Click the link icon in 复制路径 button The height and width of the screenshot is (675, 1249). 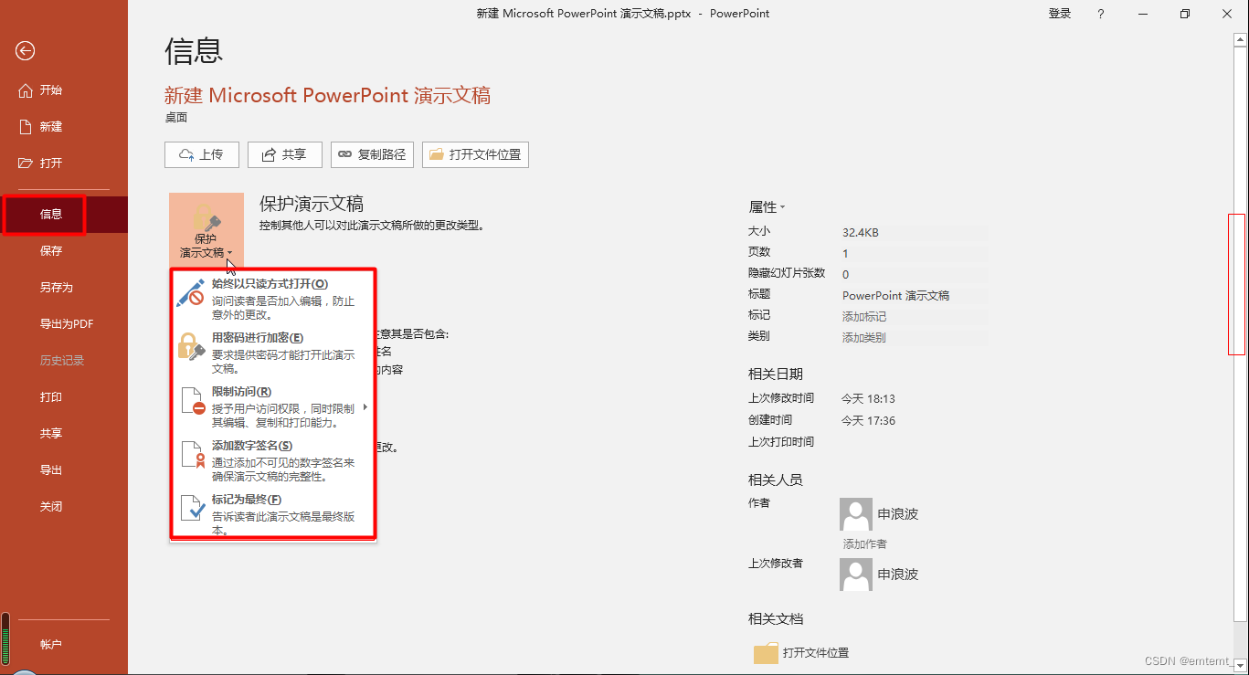coord(344,154)
